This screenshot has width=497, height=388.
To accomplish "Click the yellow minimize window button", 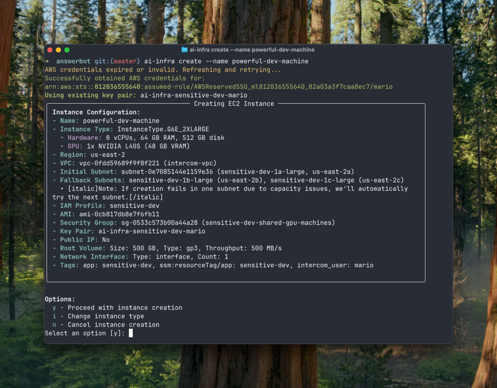I will [58, 50].
